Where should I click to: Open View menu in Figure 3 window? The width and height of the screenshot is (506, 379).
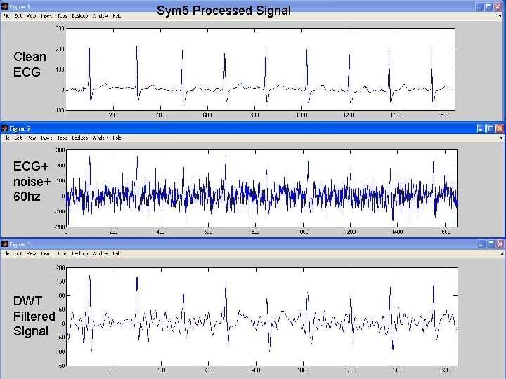click(32, 253)
